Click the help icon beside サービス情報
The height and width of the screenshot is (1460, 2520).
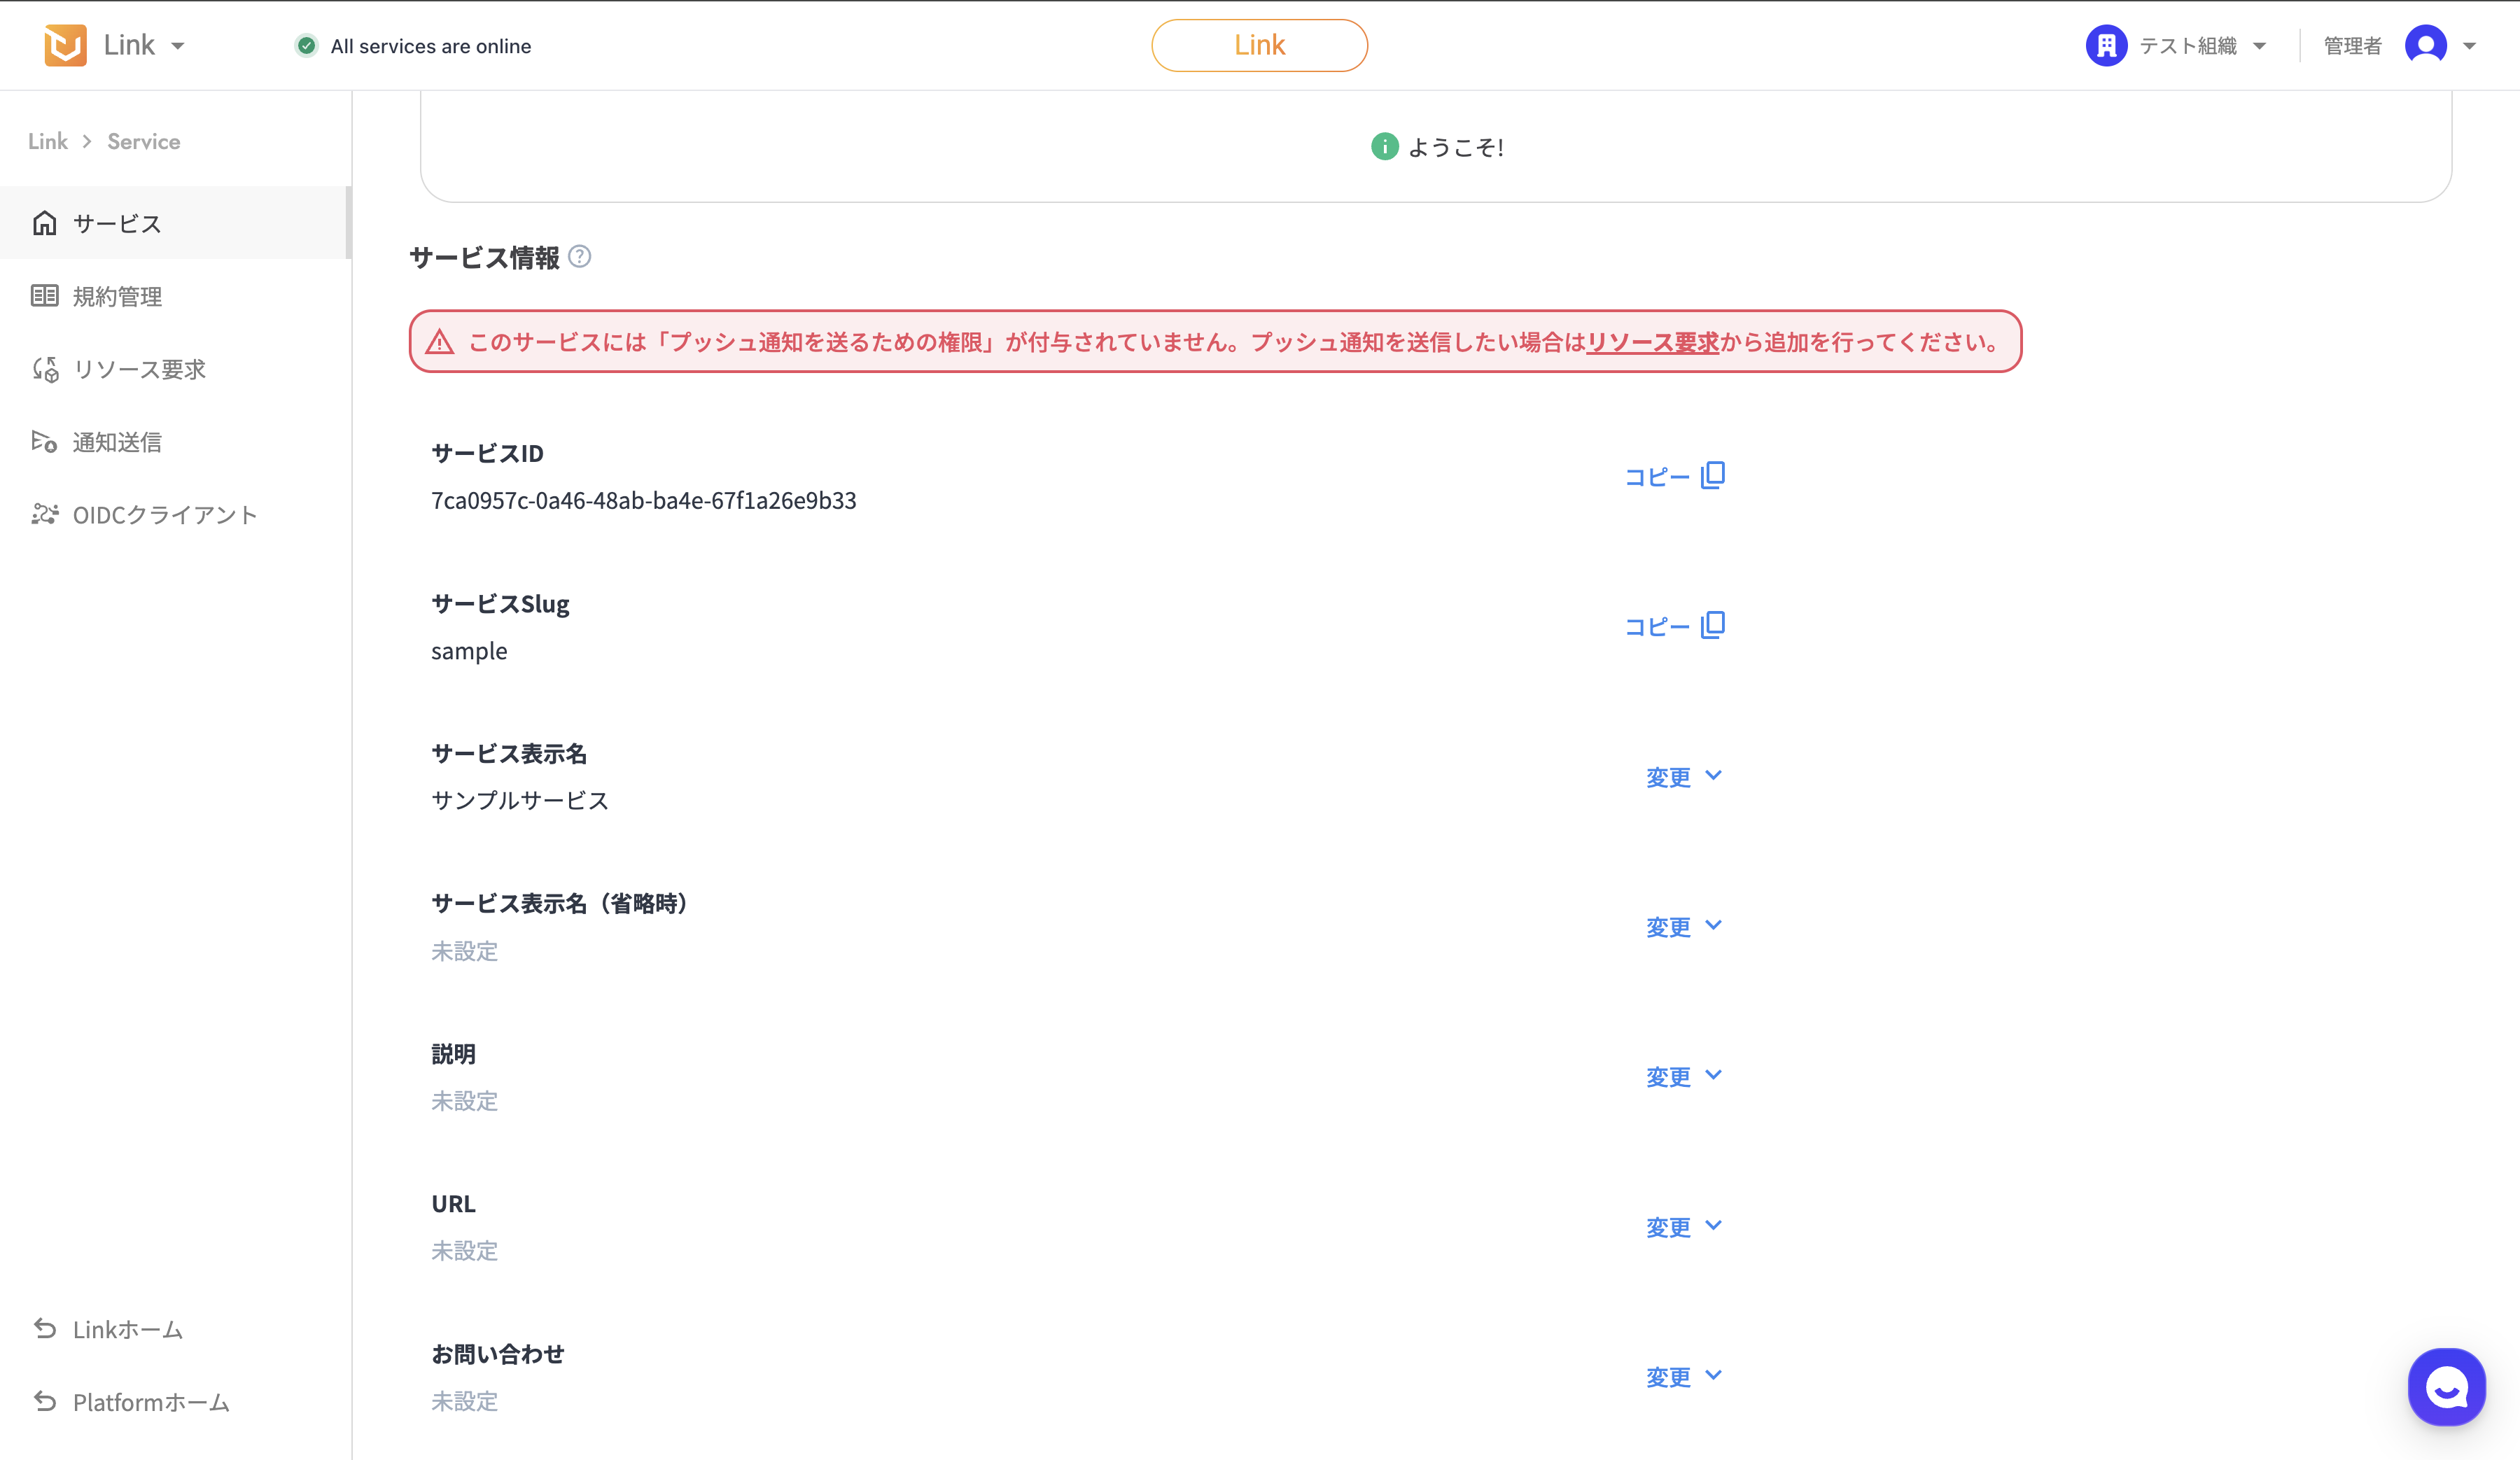579,257
